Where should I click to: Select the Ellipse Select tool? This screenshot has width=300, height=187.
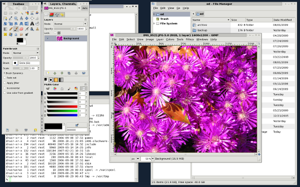coord(10,13)
